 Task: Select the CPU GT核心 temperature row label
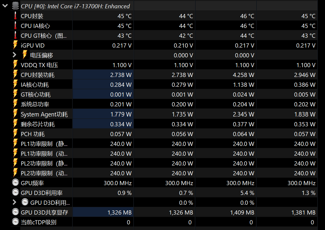44,36
